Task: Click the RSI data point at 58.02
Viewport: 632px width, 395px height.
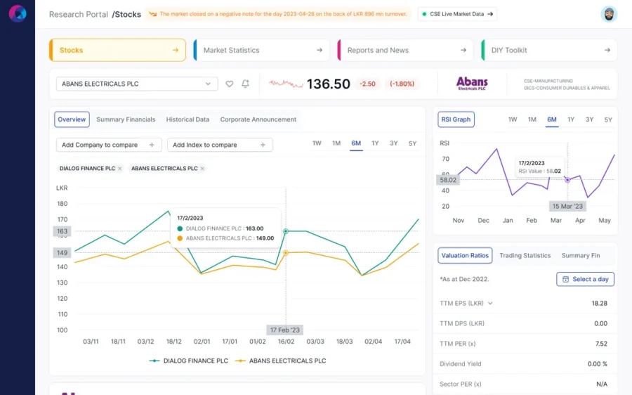Action: [x=567, y=180]
